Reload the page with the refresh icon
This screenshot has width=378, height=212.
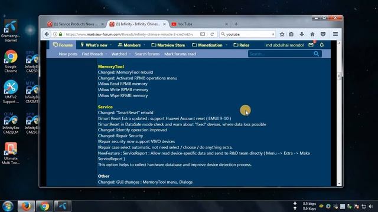point(212,34)
